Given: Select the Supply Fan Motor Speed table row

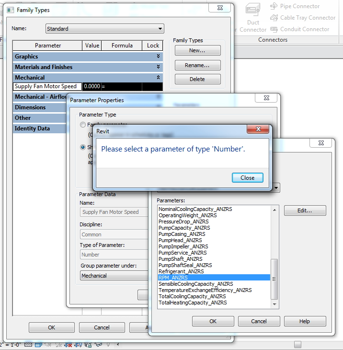Looking at the screenshot, I should (88, 86).
